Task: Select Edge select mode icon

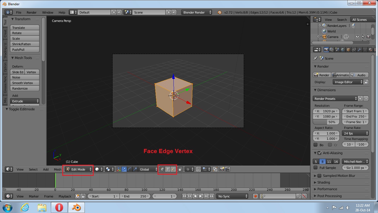Action: tap(168, 169)
